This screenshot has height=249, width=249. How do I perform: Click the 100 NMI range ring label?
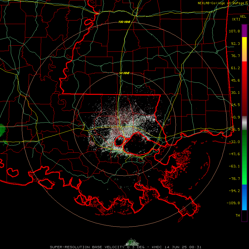(x=124, y=22)
